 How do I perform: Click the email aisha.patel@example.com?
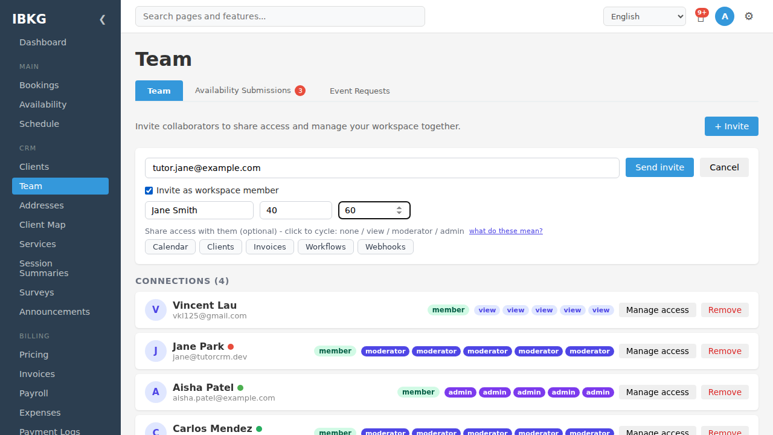pos(223,398)
